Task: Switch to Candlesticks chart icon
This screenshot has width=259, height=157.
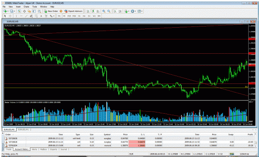Action: [x=93, y=11]
